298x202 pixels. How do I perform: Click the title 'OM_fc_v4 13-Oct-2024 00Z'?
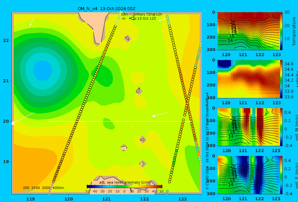coord(106,9)
